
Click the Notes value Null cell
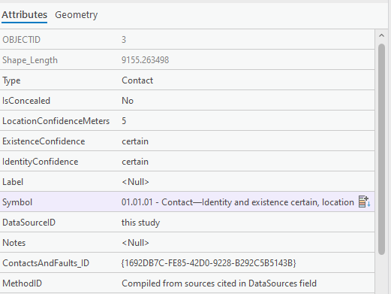pos(135,243)
